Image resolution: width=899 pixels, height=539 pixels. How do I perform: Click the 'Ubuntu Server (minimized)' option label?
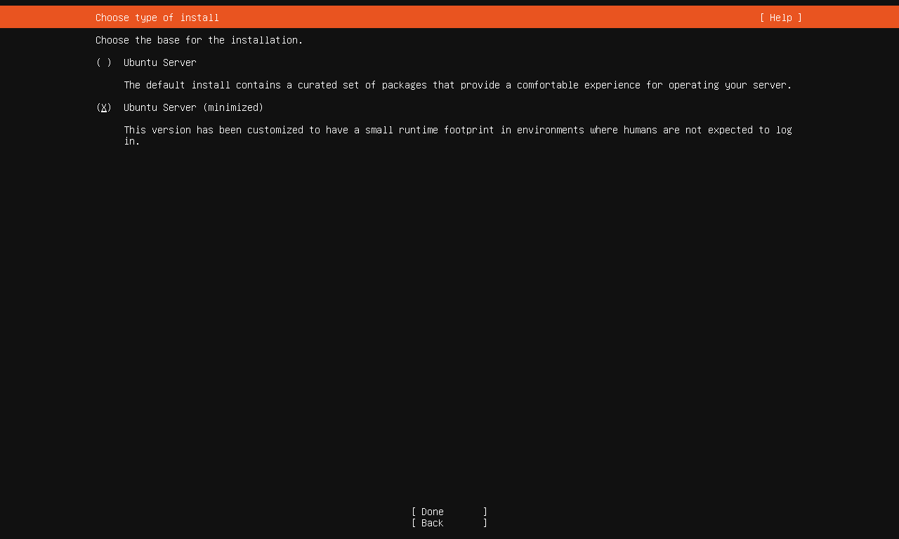[194, 107]
